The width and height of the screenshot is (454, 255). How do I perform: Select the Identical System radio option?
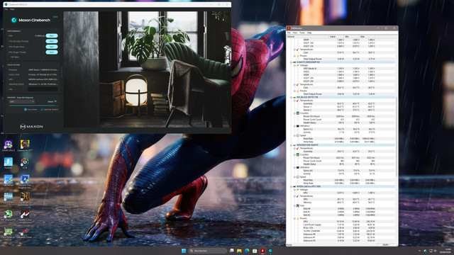42,110
